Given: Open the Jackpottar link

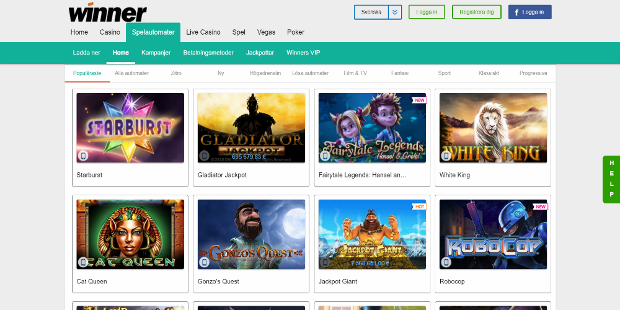Looking at the screenshot, I should pyautogui.click(x=260, y=53).
